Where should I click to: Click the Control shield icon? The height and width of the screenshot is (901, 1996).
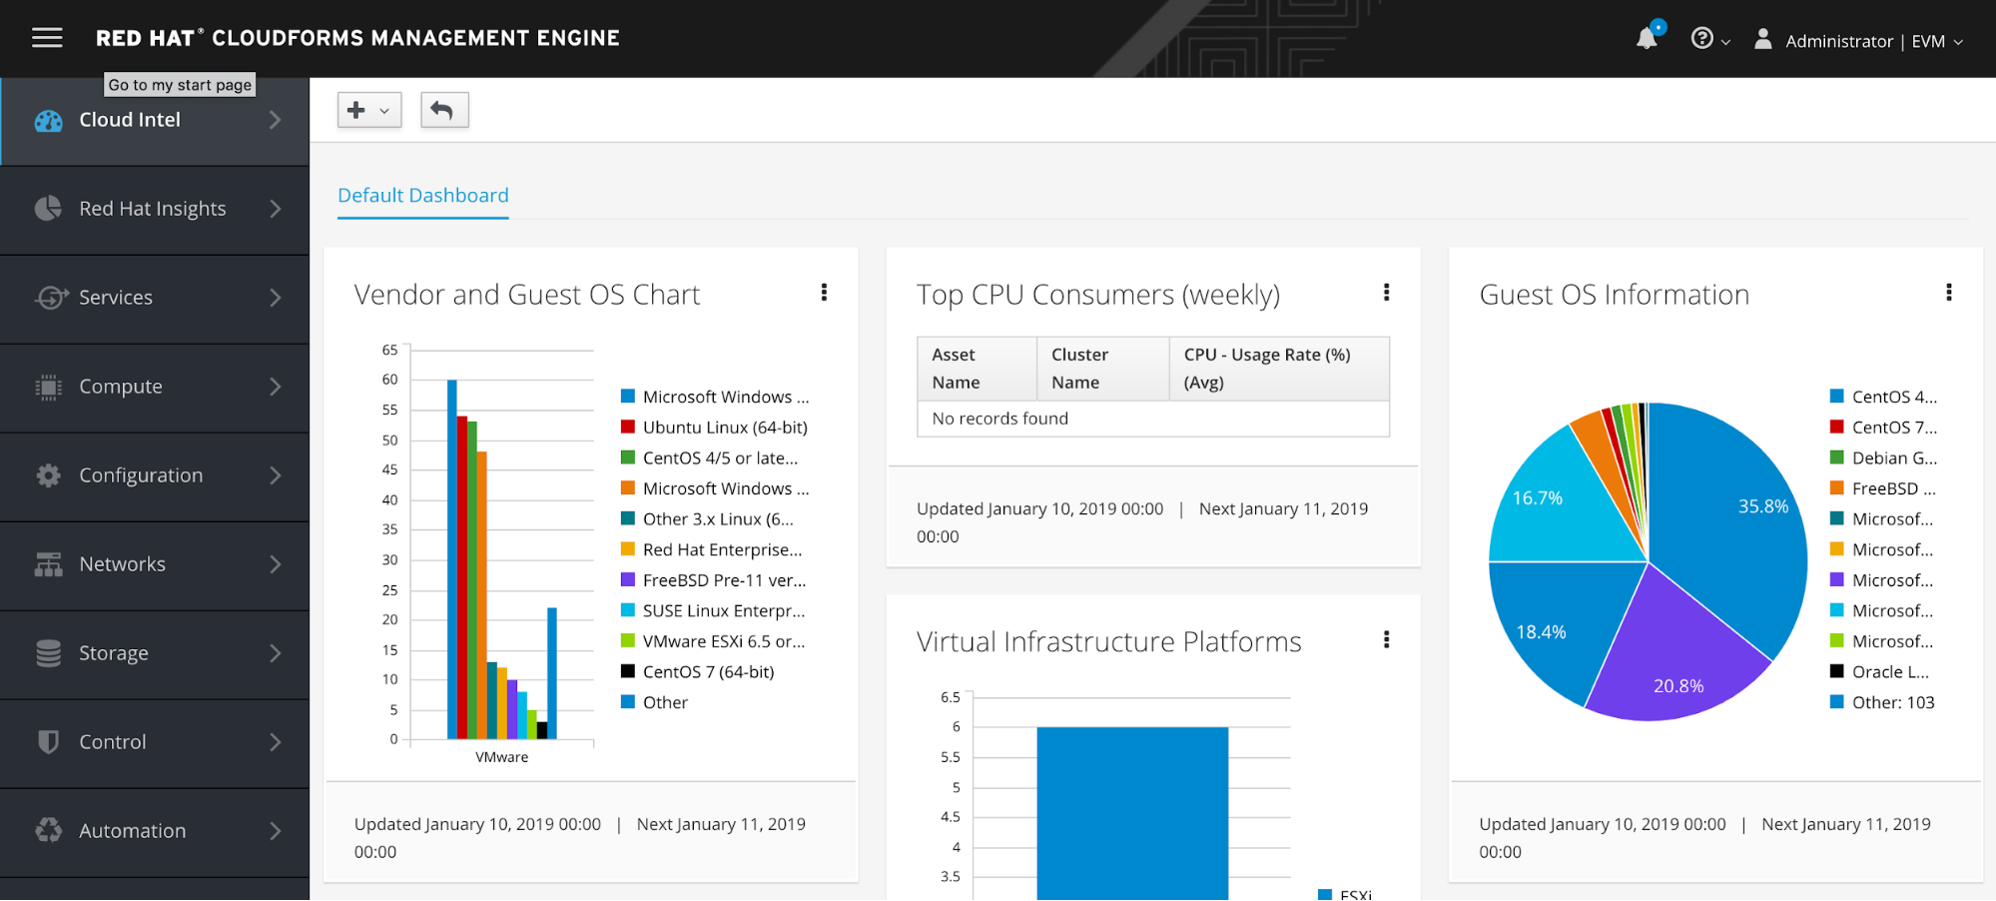(48, 742)
